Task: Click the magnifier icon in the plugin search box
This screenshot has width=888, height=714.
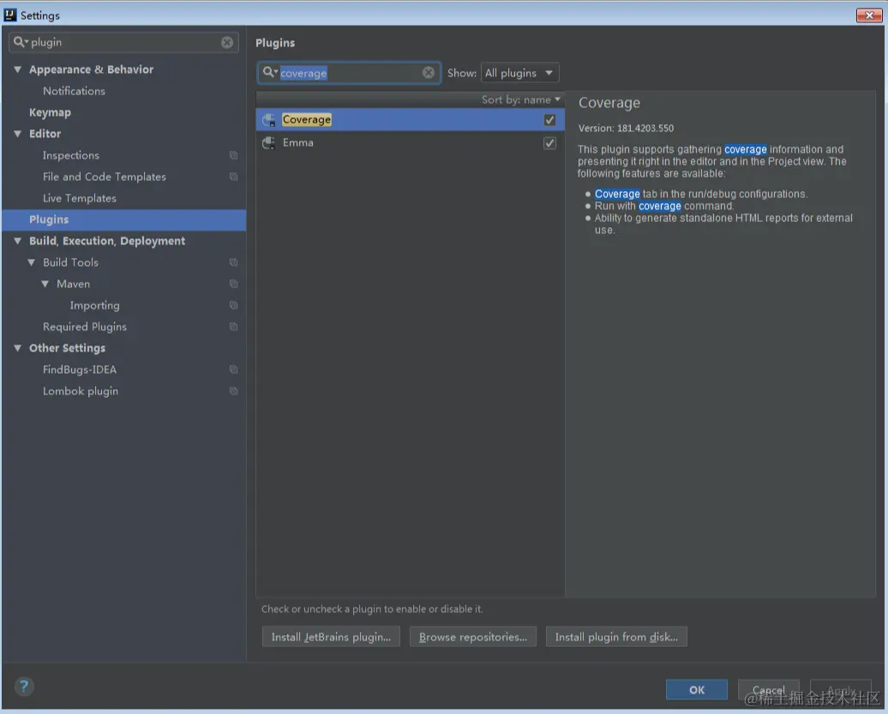Action: pos(269,73)
